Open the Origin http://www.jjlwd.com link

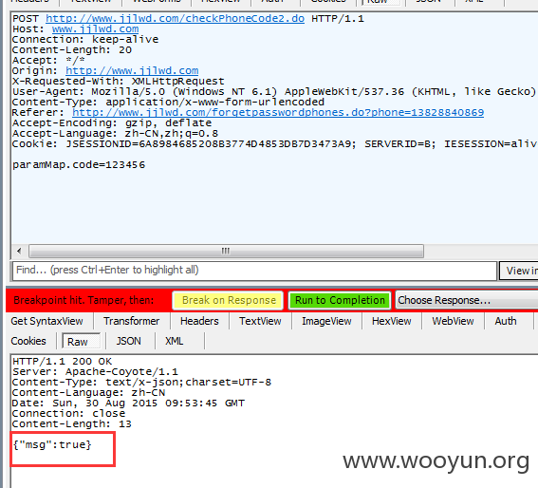click(132, 71)
